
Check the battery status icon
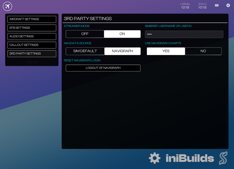pos(217,5)
